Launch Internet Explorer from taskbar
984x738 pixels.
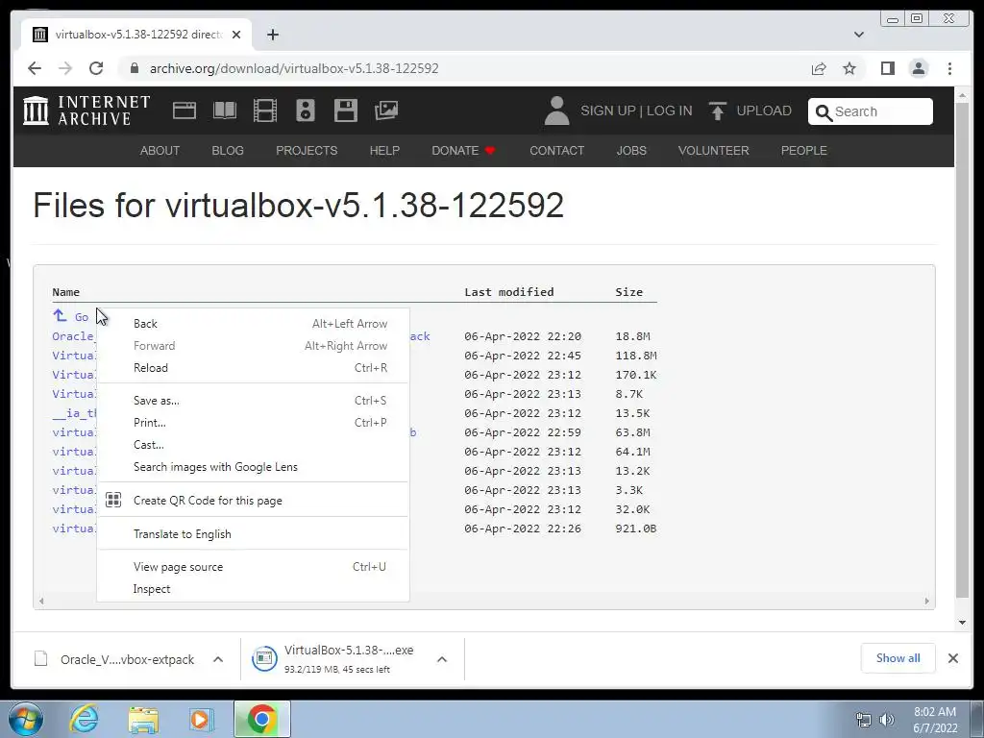[85, 719]
